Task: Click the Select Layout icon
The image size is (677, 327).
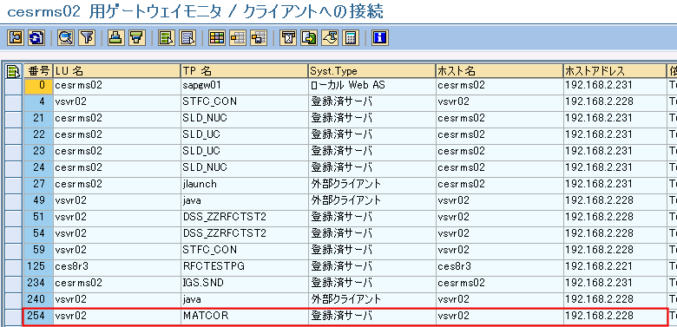Action: coord(238,38)
